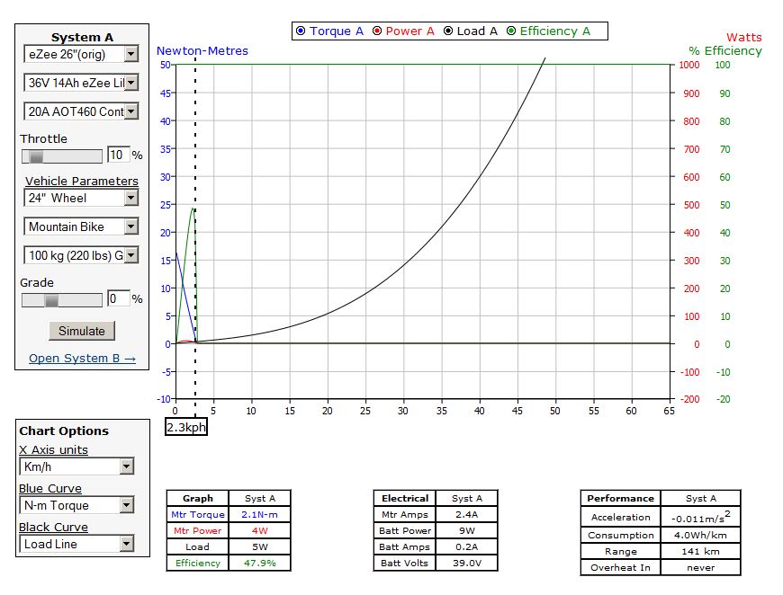
Task: Open the Mountain Bike frame dropdown
Action: pyautogui.click(x=81, y=226)
